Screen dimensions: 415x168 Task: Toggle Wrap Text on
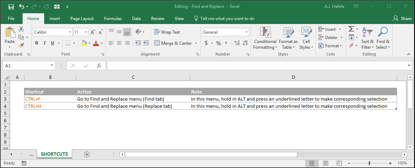[x=167, y=32]
